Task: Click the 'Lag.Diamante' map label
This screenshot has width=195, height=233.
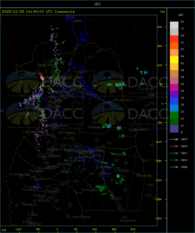Action: click(33, 132)
